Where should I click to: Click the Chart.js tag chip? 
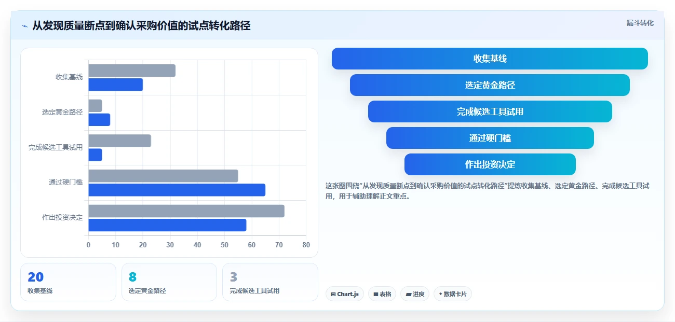click(345, 294)
